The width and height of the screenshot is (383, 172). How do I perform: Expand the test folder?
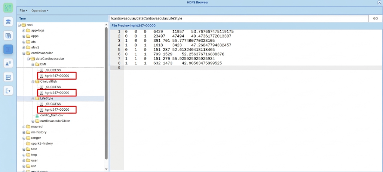24,149
